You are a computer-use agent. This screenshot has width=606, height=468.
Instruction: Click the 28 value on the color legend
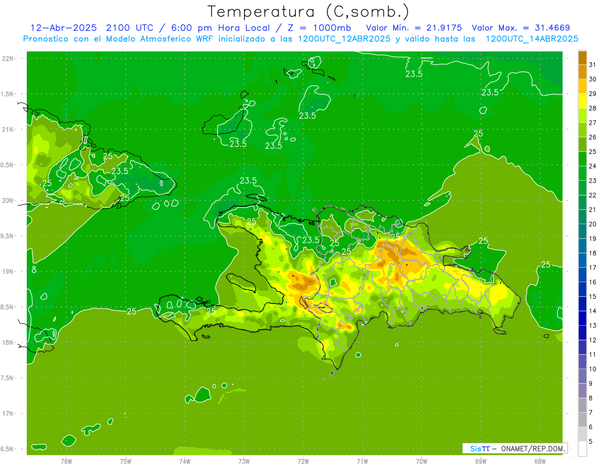[593, 108]
